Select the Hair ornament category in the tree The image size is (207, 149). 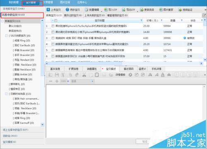pyautogui.click(x=26, y=99)
